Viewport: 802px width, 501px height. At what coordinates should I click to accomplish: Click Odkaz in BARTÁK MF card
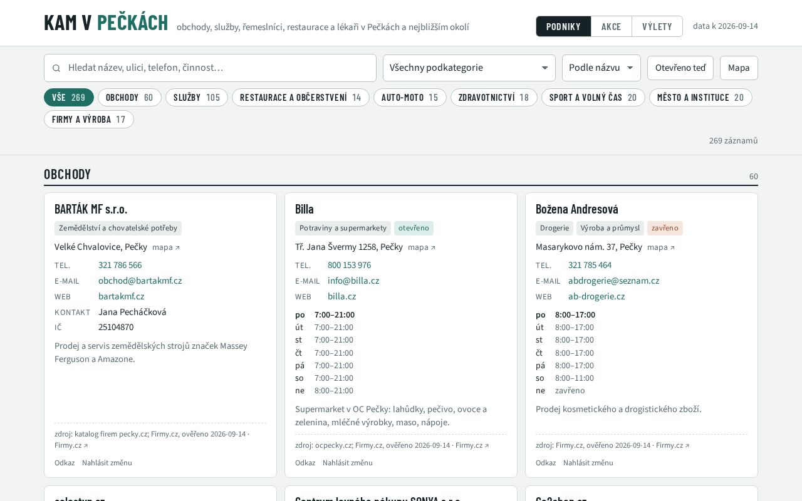click(65, 463)
